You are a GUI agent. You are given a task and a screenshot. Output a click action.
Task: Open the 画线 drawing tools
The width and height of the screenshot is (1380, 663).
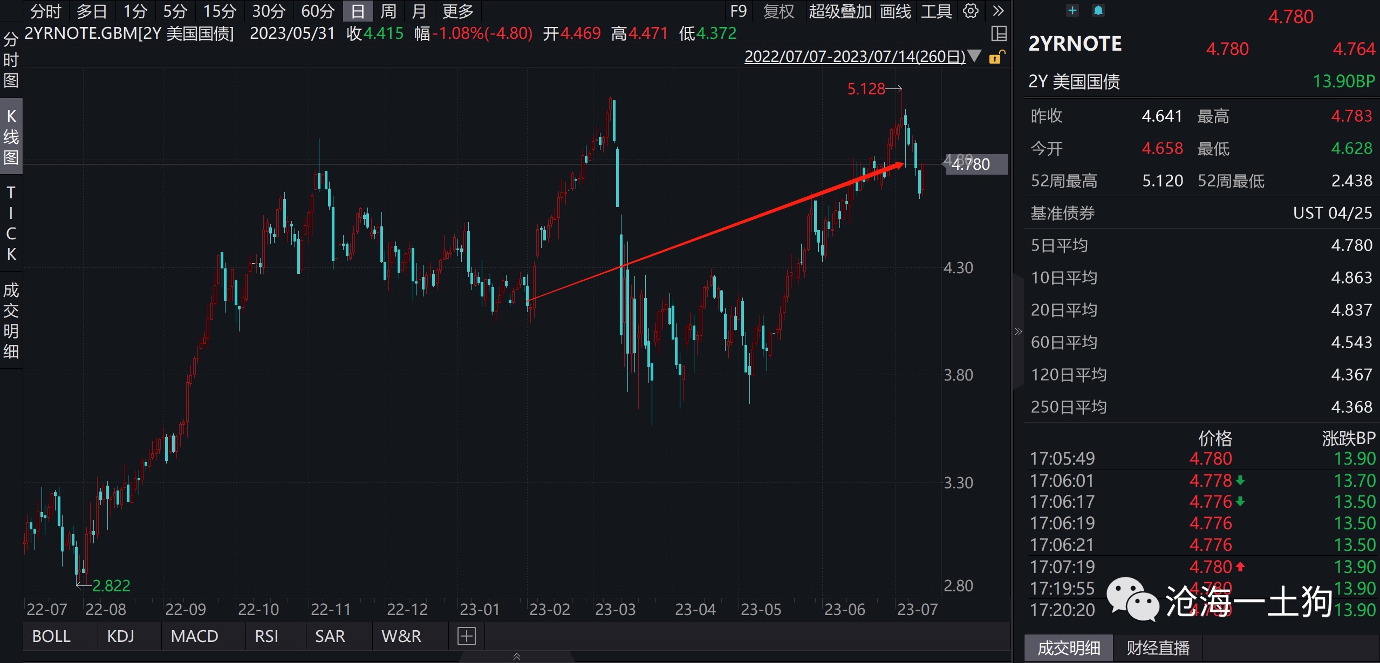(895, 11)
